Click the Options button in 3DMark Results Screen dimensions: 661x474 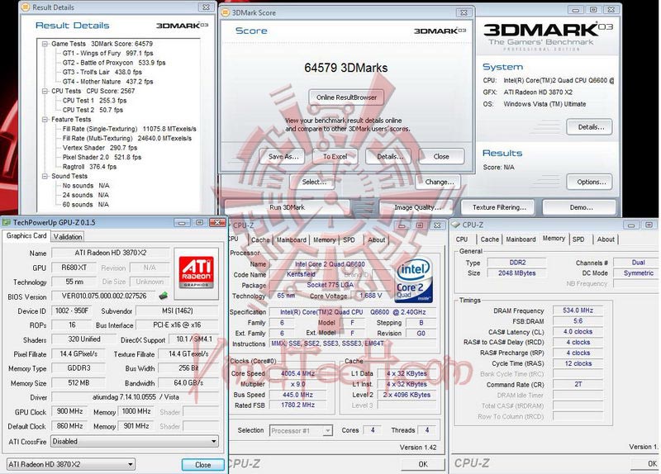click(x=591, y=182)
